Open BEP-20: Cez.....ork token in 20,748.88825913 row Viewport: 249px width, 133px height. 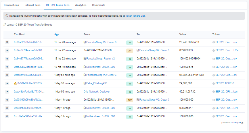[x=226, y=42]
